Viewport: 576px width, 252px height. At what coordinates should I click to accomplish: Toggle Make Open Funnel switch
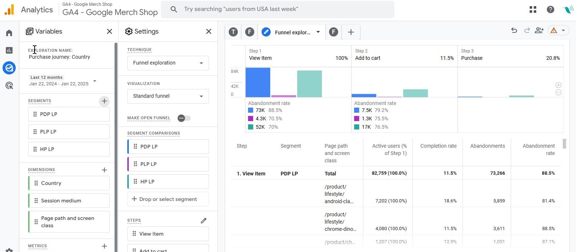click(184, 118)
